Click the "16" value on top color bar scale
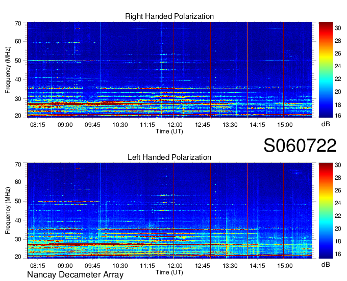Viewport: 347px width, 281px height. [338, 116]
